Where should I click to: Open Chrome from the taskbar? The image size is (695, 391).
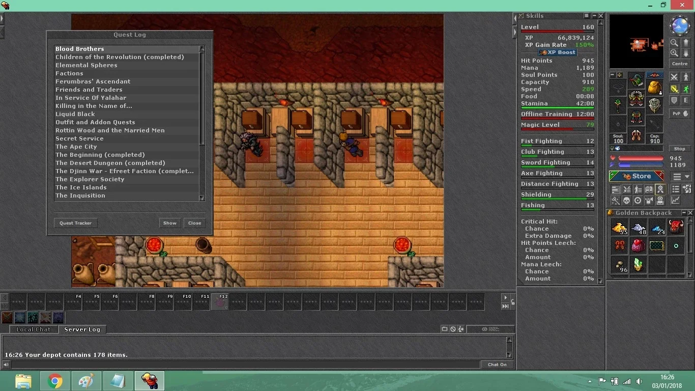coord(55,381)
